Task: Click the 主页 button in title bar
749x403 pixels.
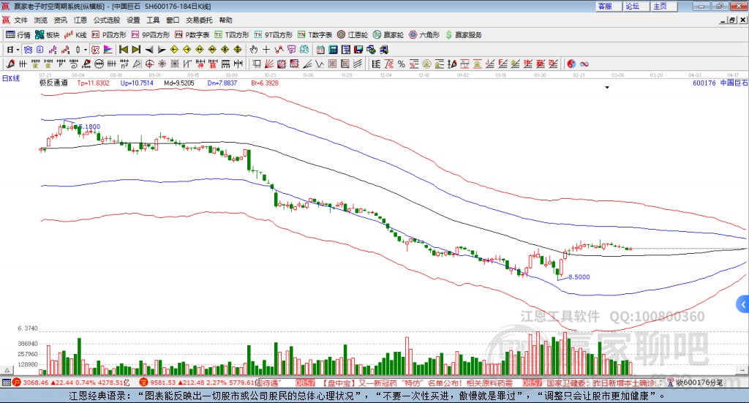Action: click(x=663, y=6)
